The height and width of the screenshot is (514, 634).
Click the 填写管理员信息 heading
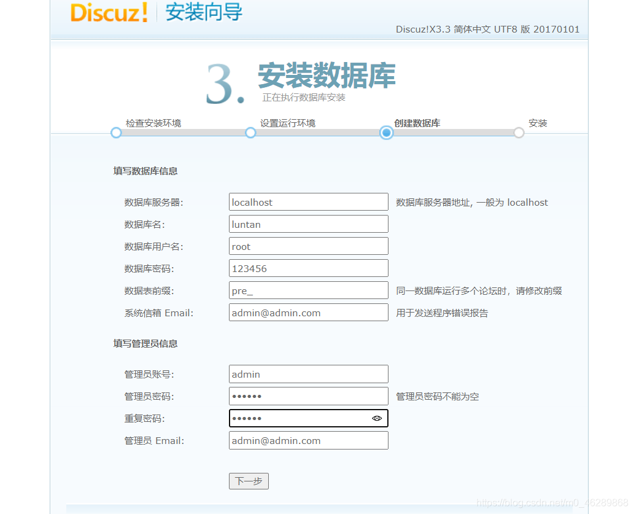click(145, 344)
